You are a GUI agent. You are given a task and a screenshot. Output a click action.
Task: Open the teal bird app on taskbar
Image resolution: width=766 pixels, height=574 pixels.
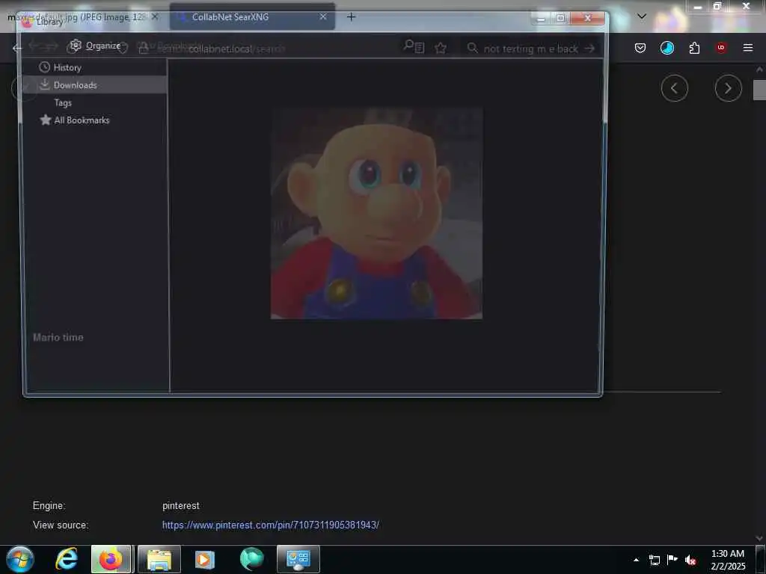pyautogui.click(x=251, y=559)
